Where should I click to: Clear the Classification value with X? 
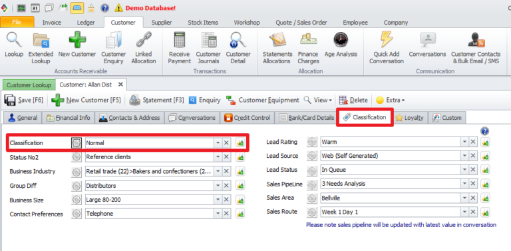pyautogui.click(x=226, y=142)
